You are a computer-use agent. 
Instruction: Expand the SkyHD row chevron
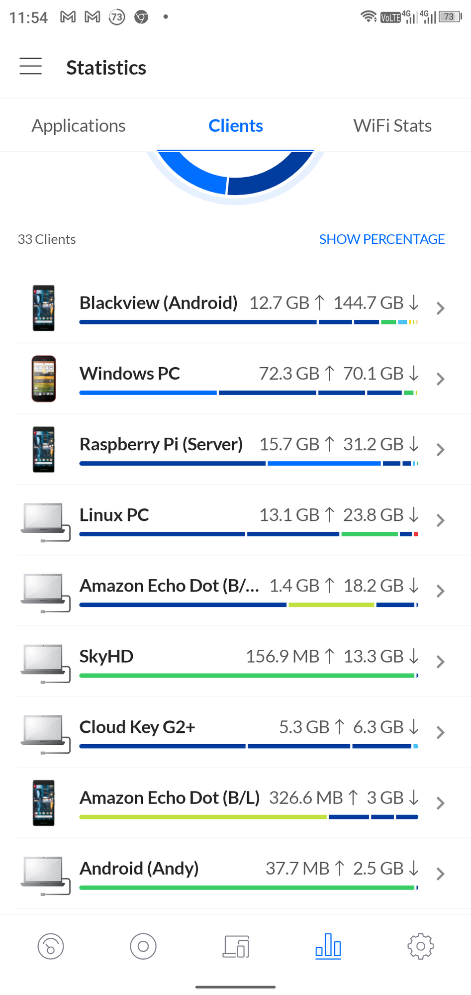click(x=440, y=662)
